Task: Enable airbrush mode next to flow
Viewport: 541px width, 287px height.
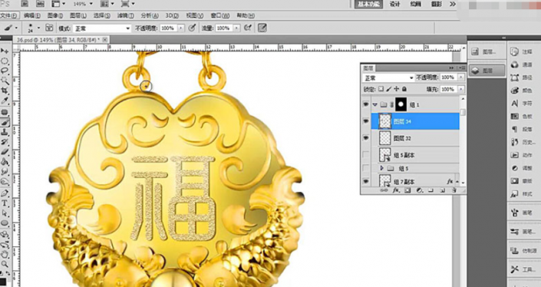Action: pos(248,28)
